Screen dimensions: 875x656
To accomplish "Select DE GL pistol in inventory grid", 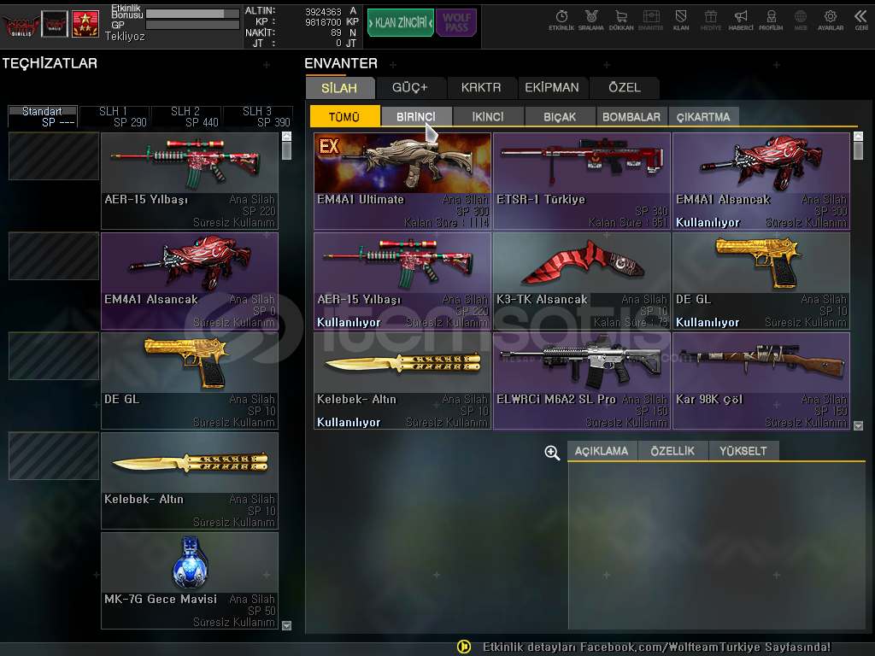I will click(x=761, y=280).
